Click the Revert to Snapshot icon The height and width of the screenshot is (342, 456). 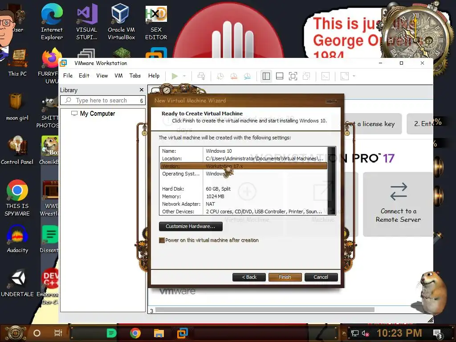[x=234, y=76]
